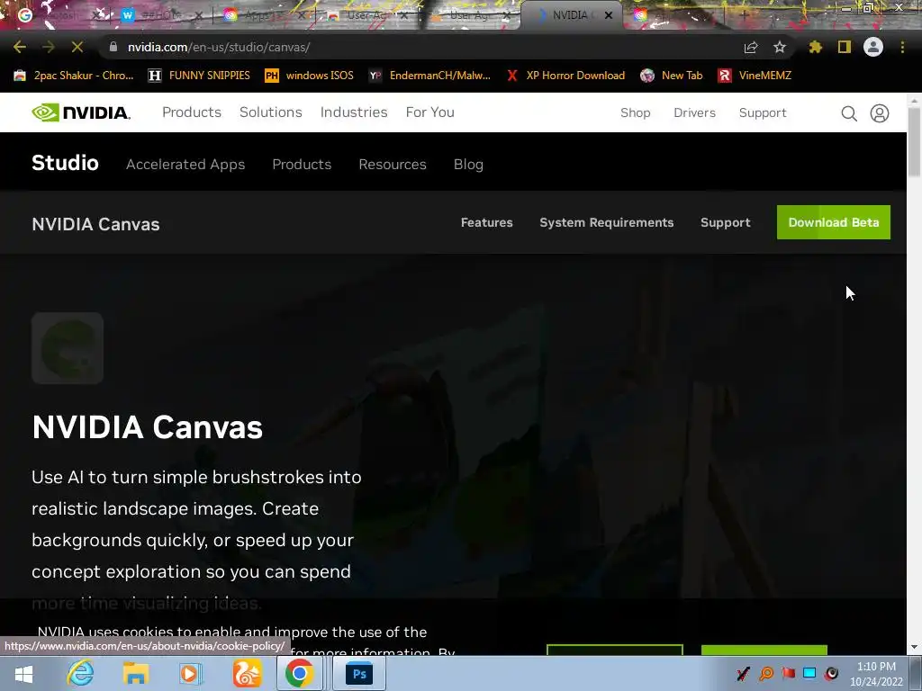Viewport: 922px width, 691px height.
Task: Close the NVIDIA browser tab
Action: [609, 15]
